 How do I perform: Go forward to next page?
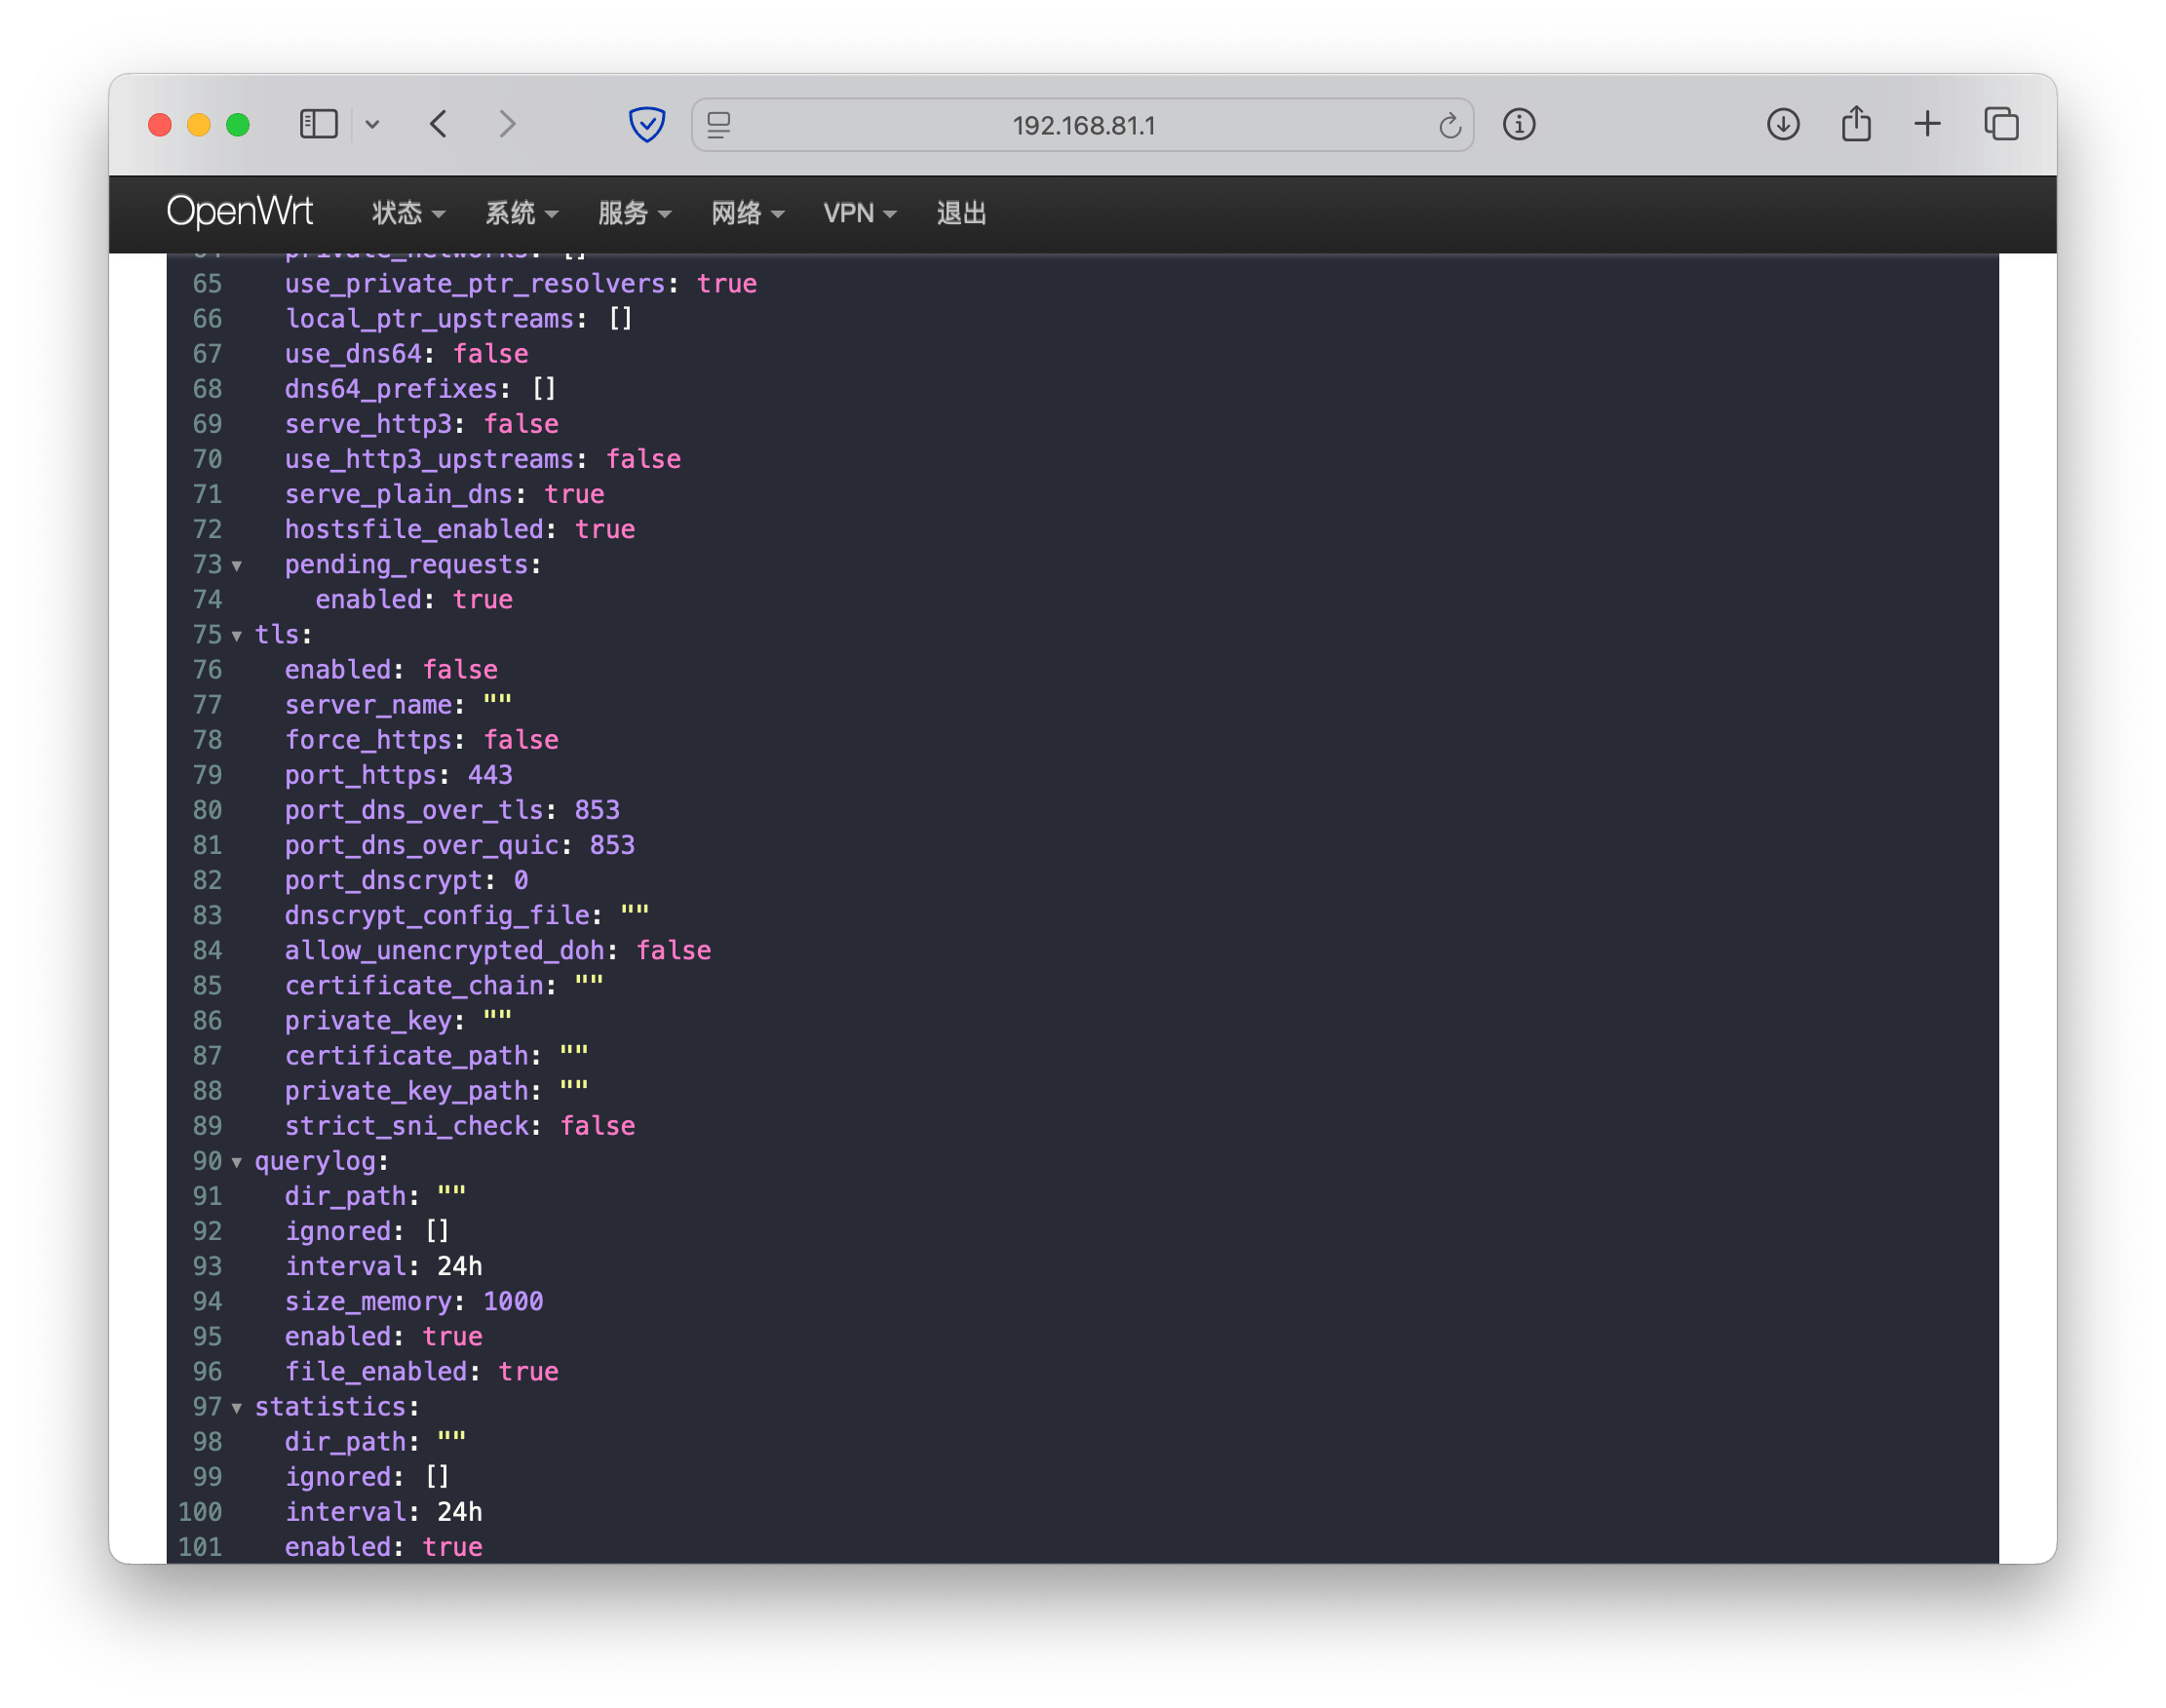[508, 124]
